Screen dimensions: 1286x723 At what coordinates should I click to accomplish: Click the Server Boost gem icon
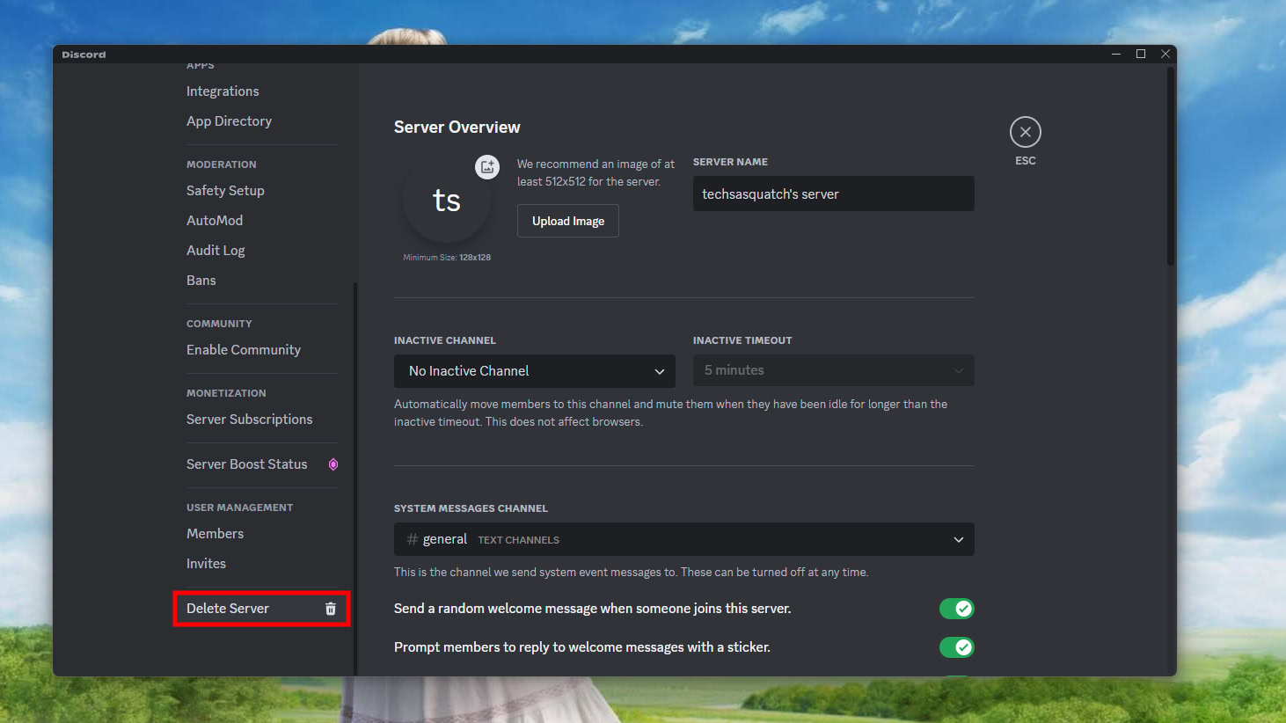point(333,464)
